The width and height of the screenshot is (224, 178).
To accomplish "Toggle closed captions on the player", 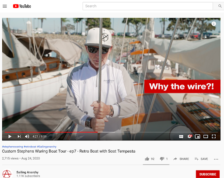I will (181, 137).
